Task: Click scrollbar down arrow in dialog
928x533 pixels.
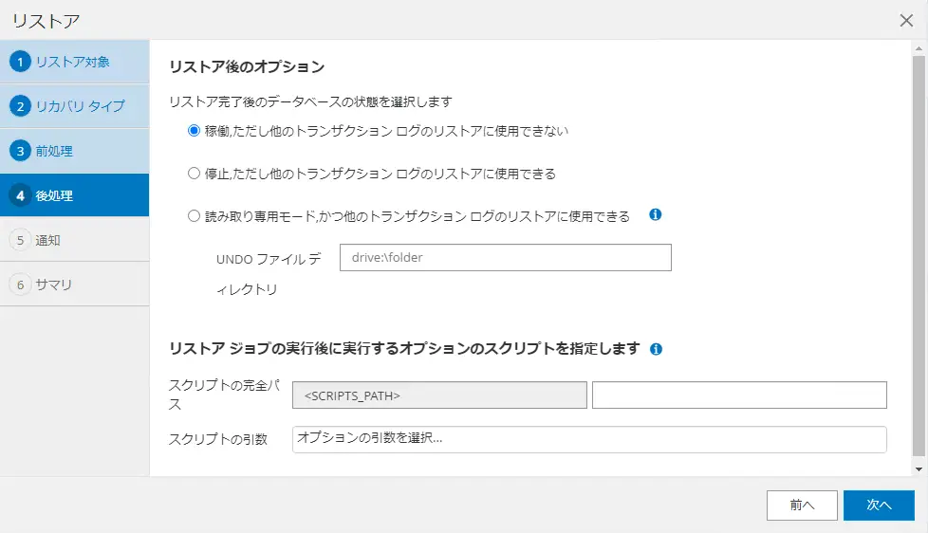Action: click(x=919, y=469)
